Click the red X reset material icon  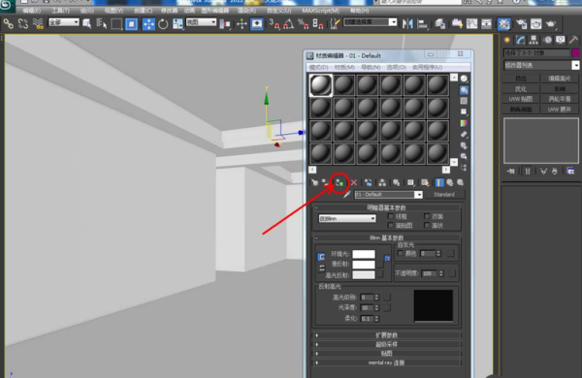pos(354,182)
